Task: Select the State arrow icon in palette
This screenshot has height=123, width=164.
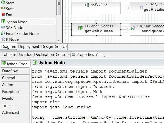Action: [x=3, y=8]
